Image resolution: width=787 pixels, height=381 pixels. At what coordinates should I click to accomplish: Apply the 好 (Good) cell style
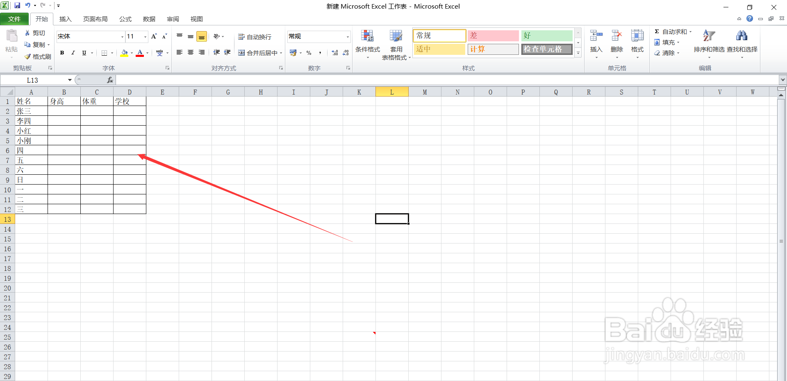tap(547, 36)
